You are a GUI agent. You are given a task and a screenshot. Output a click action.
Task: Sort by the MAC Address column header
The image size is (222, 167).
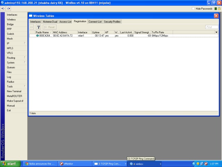[x=65, y=32]
